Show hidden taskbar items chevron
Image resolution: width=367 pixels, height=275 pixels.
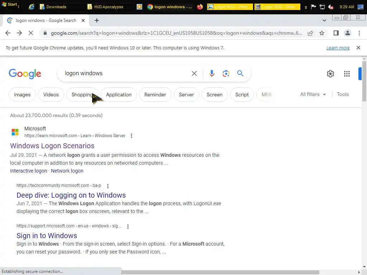point(306,7)
